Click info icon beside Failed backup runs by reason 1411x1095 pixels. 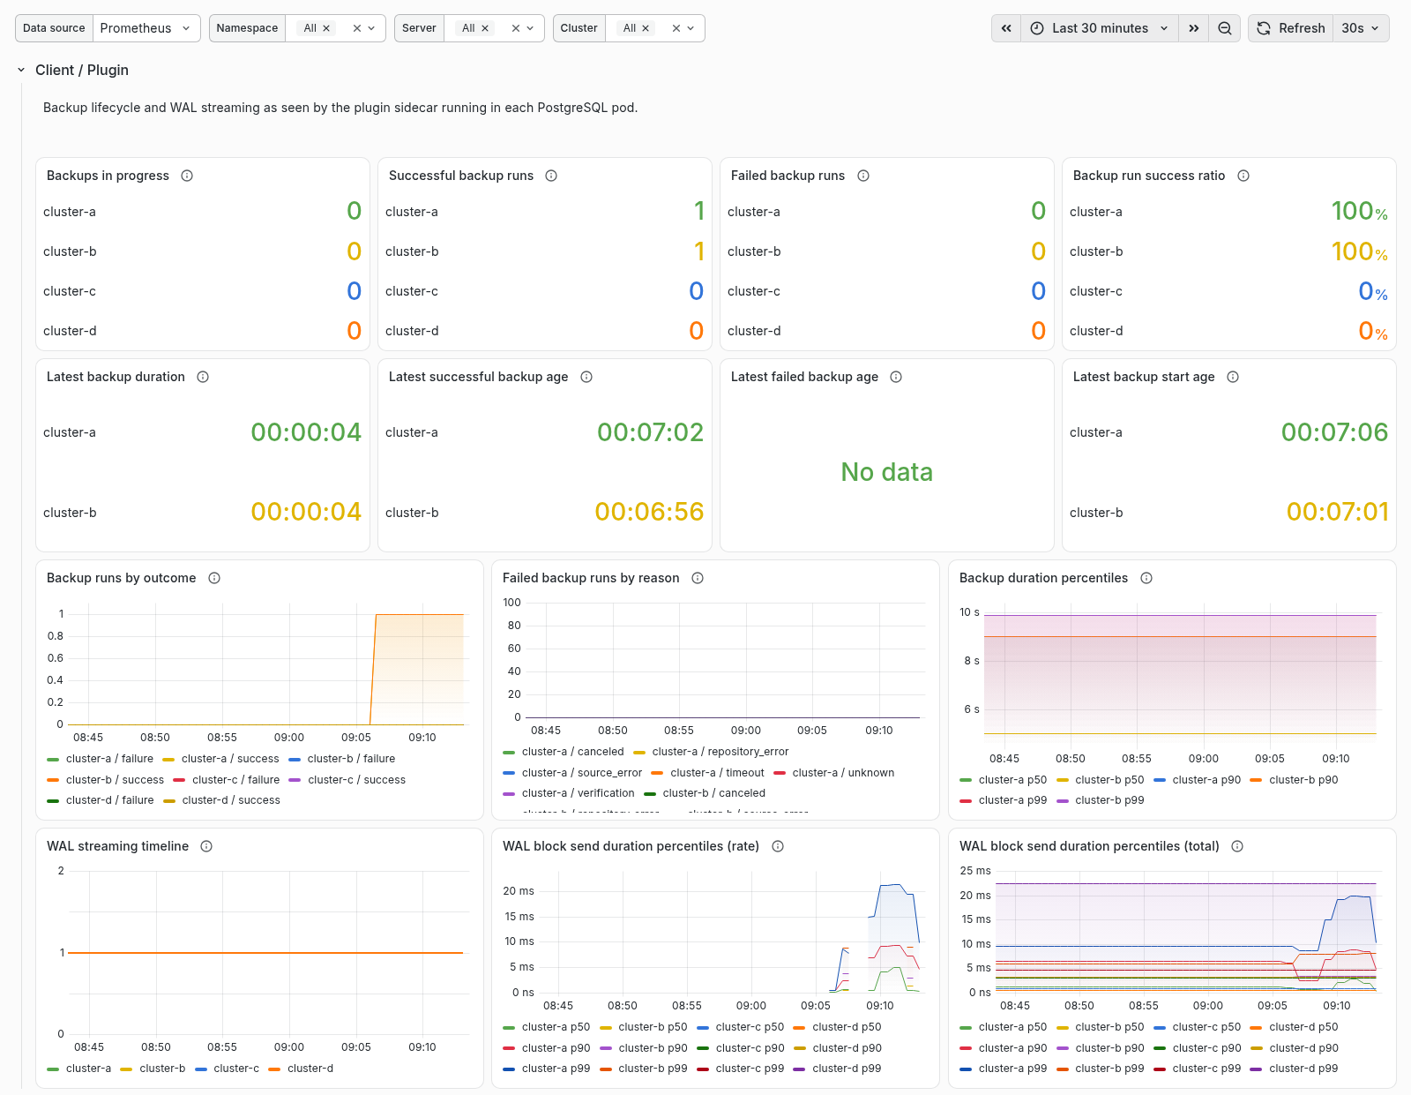click(x=698, y=578)
